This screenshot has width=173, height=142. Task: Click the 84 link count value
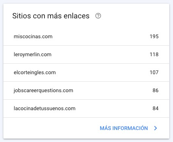[x=156, y=108]
